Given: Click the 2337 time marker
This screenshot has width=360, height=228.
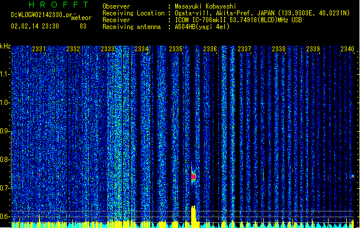Looking at the screenshot, I should [244, 49].
